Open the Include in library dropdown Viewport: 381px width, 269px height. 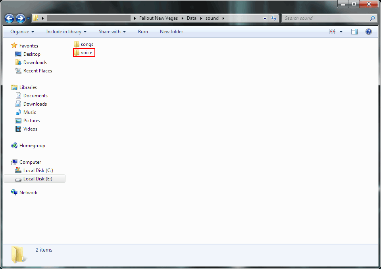[x=66, y=32]
